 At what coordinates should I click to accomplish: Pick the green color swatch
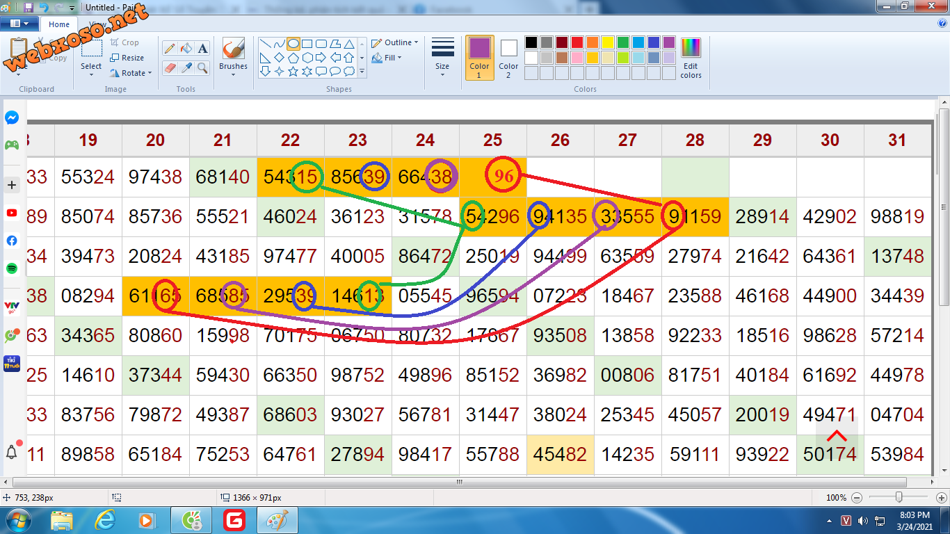tap(623, 42)
